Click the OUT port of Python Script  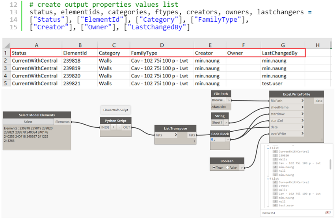[127, 127]
